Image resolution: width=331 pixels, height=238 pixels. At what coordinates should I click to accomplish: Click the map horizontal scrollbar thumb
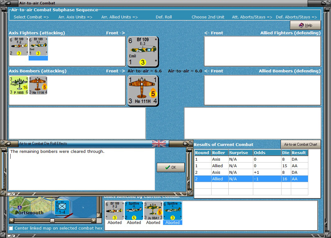(x=52, y=221)
